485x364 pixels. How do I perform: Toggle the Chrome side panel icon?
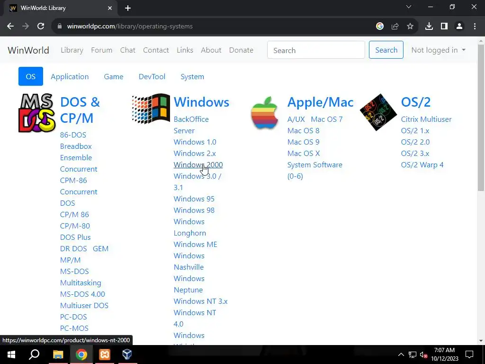pyautogui.click(x=444, y=27)
